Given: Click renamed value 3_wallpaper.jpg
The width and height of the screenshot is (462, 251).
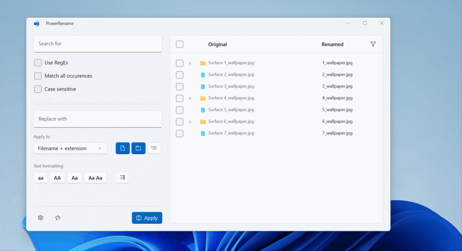Looking at the screenshot, I should [337, 86].
